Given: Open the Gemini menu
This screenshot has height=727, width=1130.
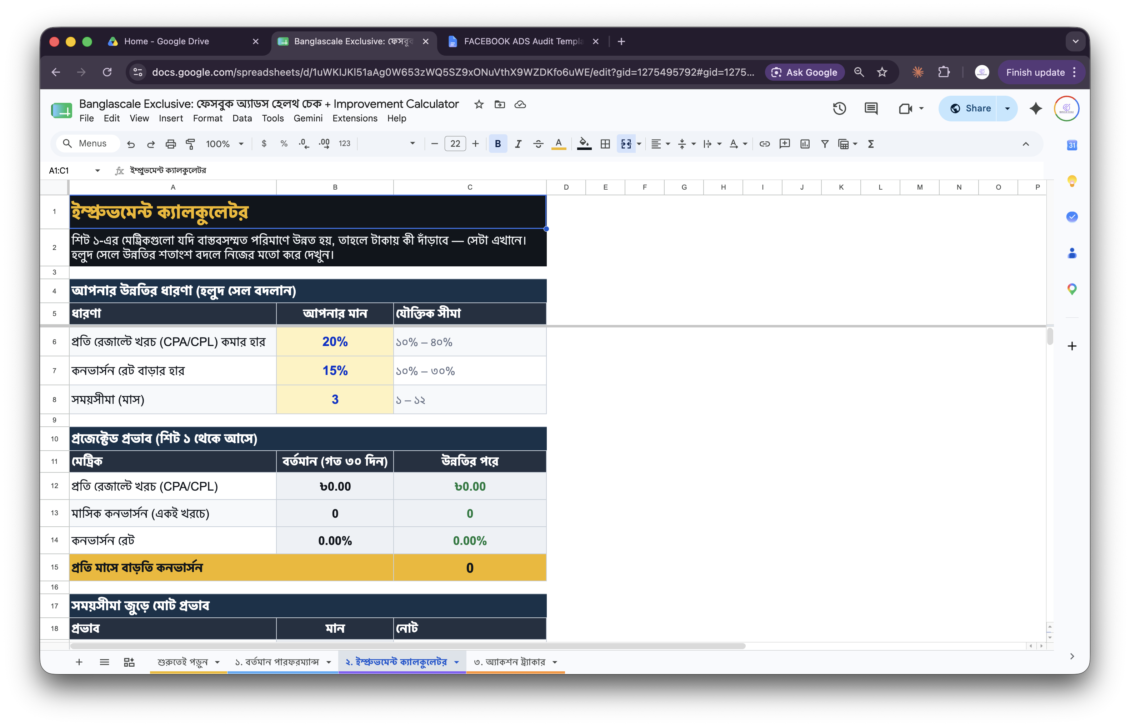Looking at the screenshot, I should point(308,119).
